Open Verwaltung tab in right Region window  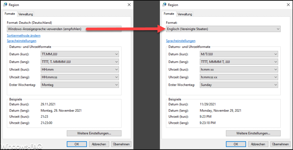click(x=185, y=14)
